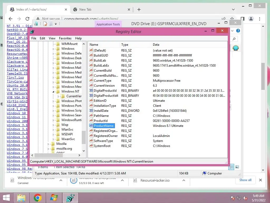Open the Explorer quick access toolbar dropdown

(x=56, y=24)
